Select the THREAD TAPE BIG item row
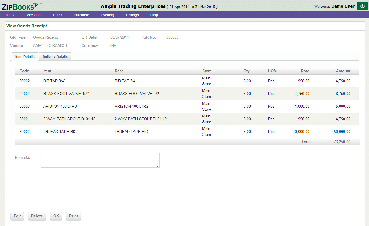 60,132
